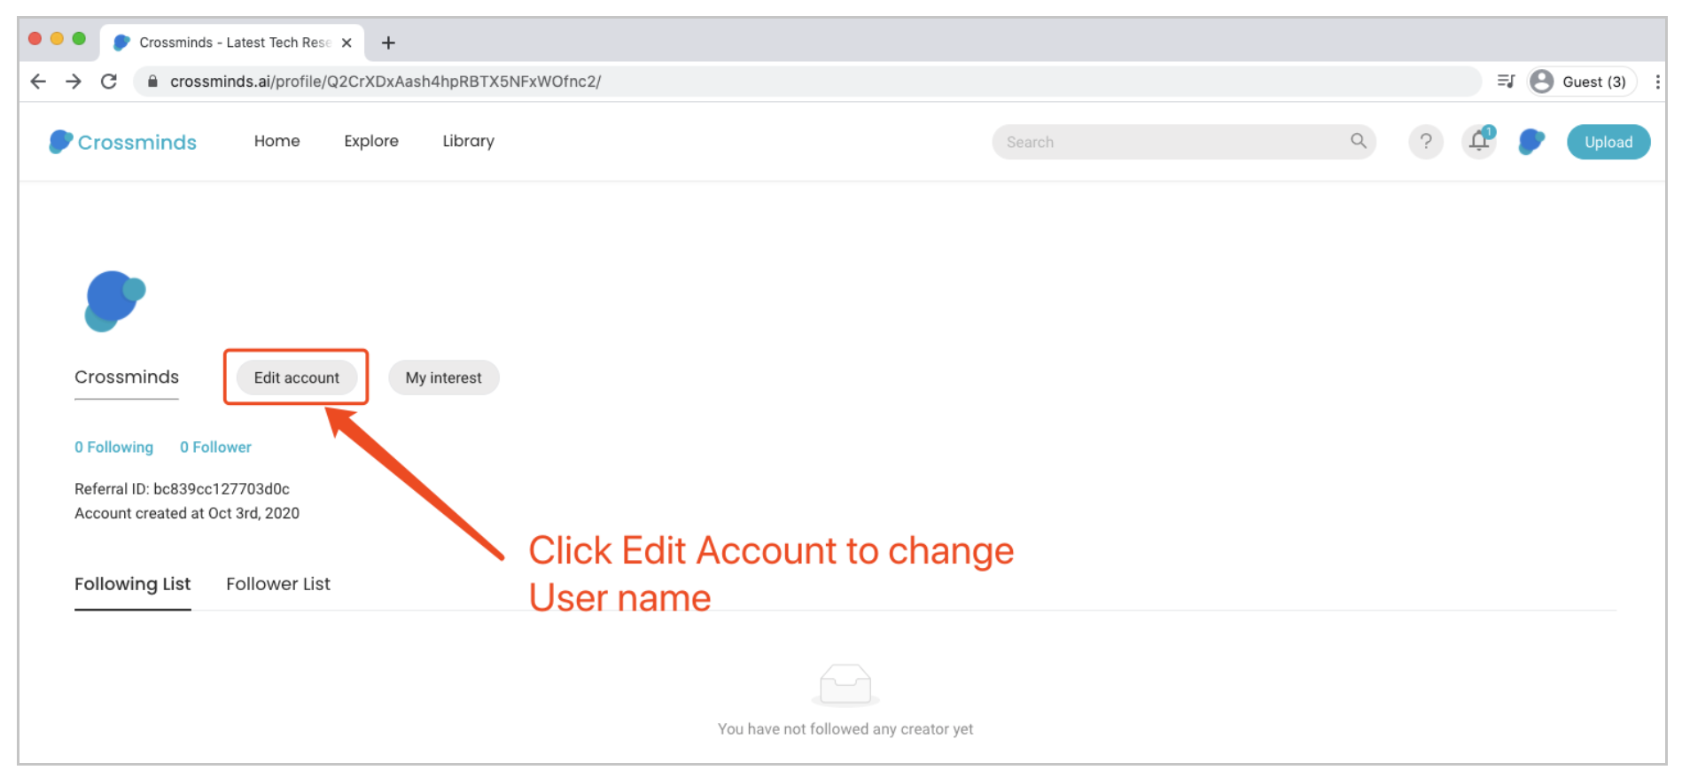This screenshot has width=1682, height=778.
Task: Open the My interest button
Action: coord(443,377)
